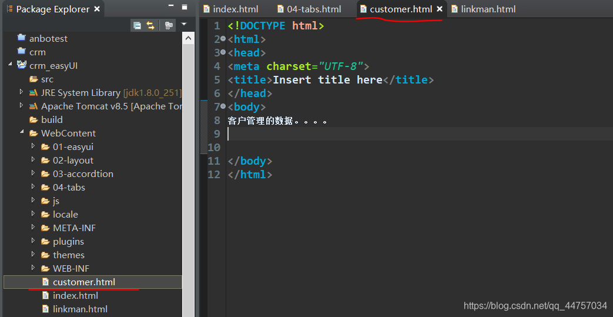
Task: Click the anbotest project folder icon
Action: 22,38
